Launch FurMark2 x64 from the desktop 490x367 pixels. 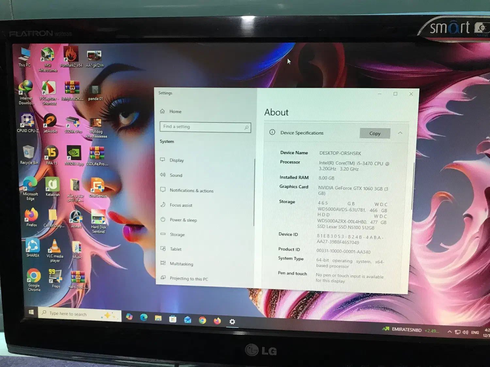71,54
